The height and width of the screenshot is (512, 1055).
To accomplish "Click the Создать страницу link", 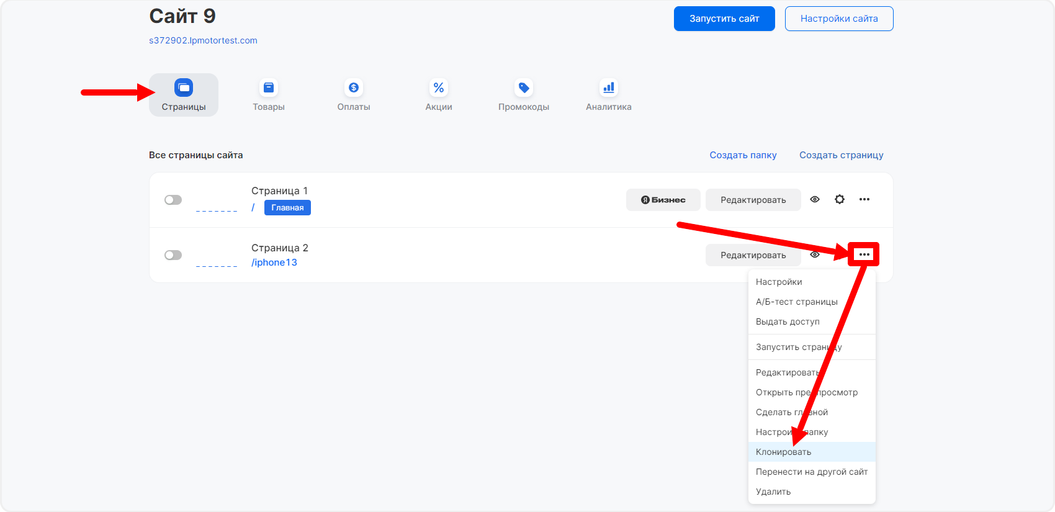I will [841, 155].
